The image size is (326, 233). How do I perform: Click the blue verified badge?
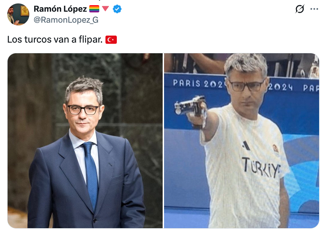(x=117, y=9)
